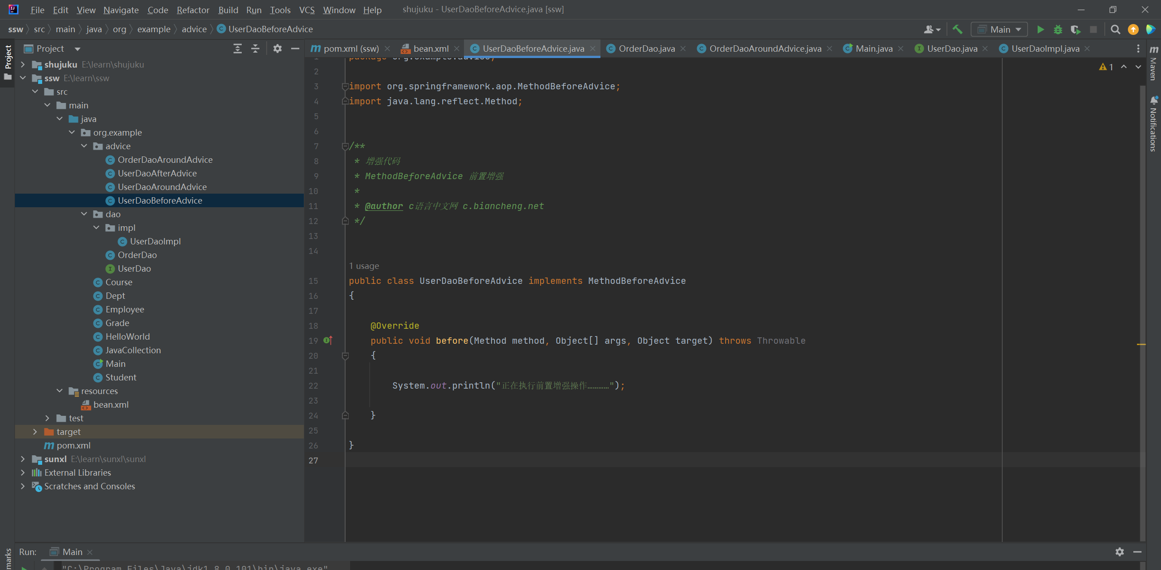This screenshot has width=1161, height=570.
Task: Click the Build project hammer icon
Action: point(957,29)
